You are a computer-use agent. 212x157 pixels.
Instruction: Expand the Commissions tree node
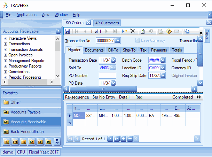point(5,72)
